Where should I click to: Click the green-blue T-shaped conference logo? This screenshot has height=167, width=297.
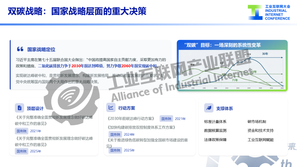click(x=255, y=12)
